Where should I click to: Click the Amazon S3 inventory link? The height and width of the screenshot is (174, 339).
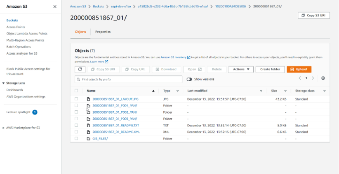(173, 57)
